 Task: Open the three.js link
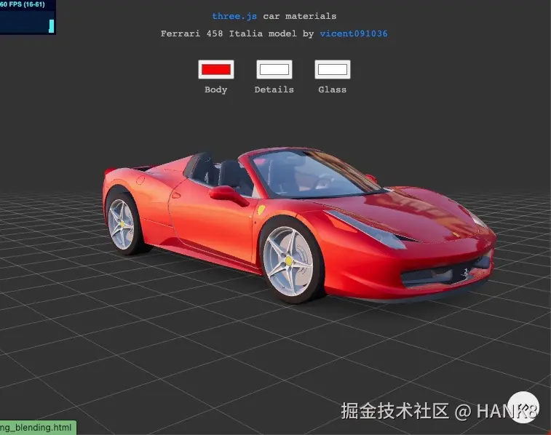(x=234, y=16)
